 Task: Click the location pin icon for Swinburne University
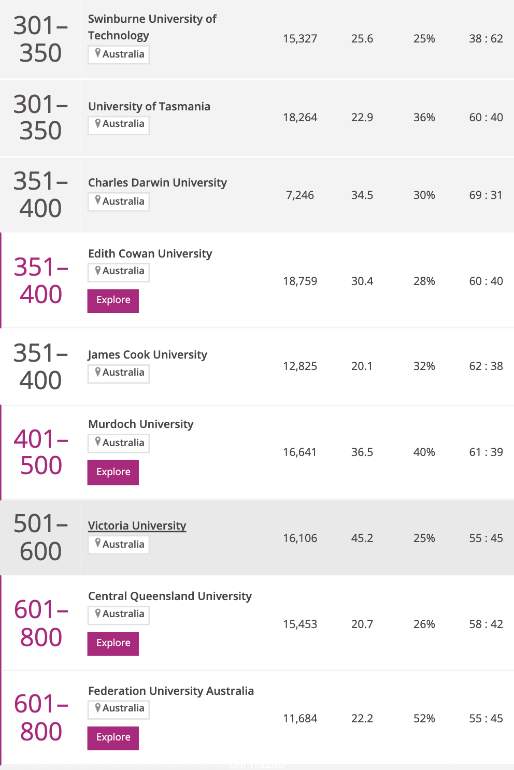tap(97, 53)
